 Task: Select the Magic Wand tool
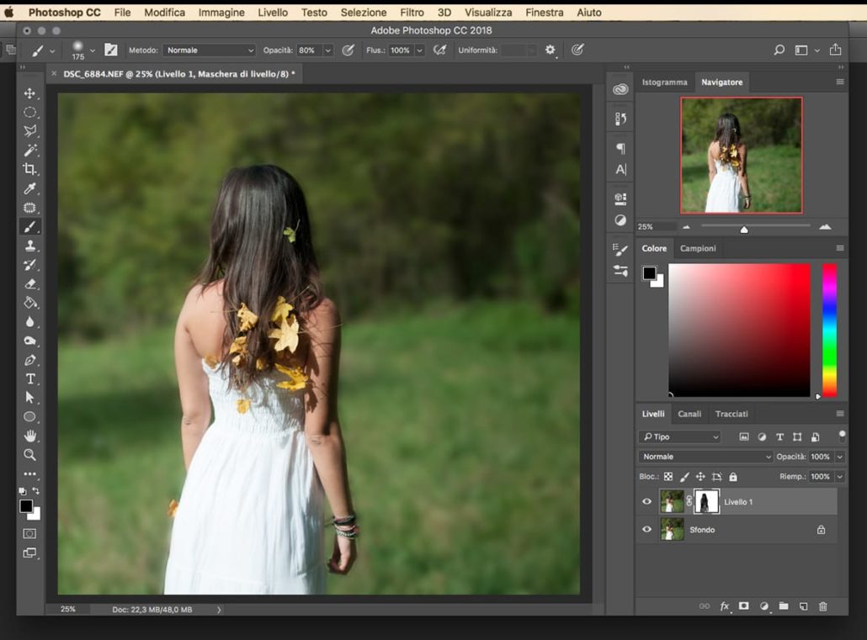[29, 151]
